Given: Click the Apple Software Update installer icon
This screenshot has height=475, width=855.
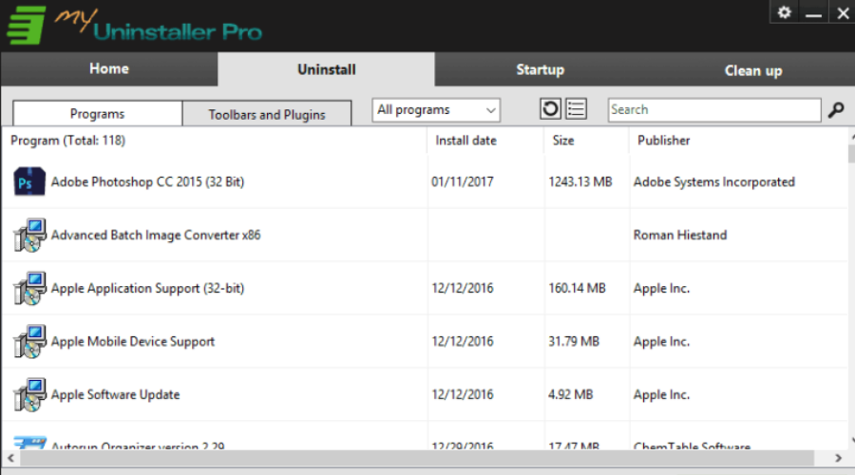Looking at the screenshot, I should point(29,394).
